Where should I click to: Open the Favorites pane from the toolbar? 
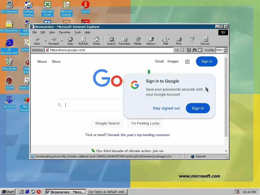coord(124,41)
